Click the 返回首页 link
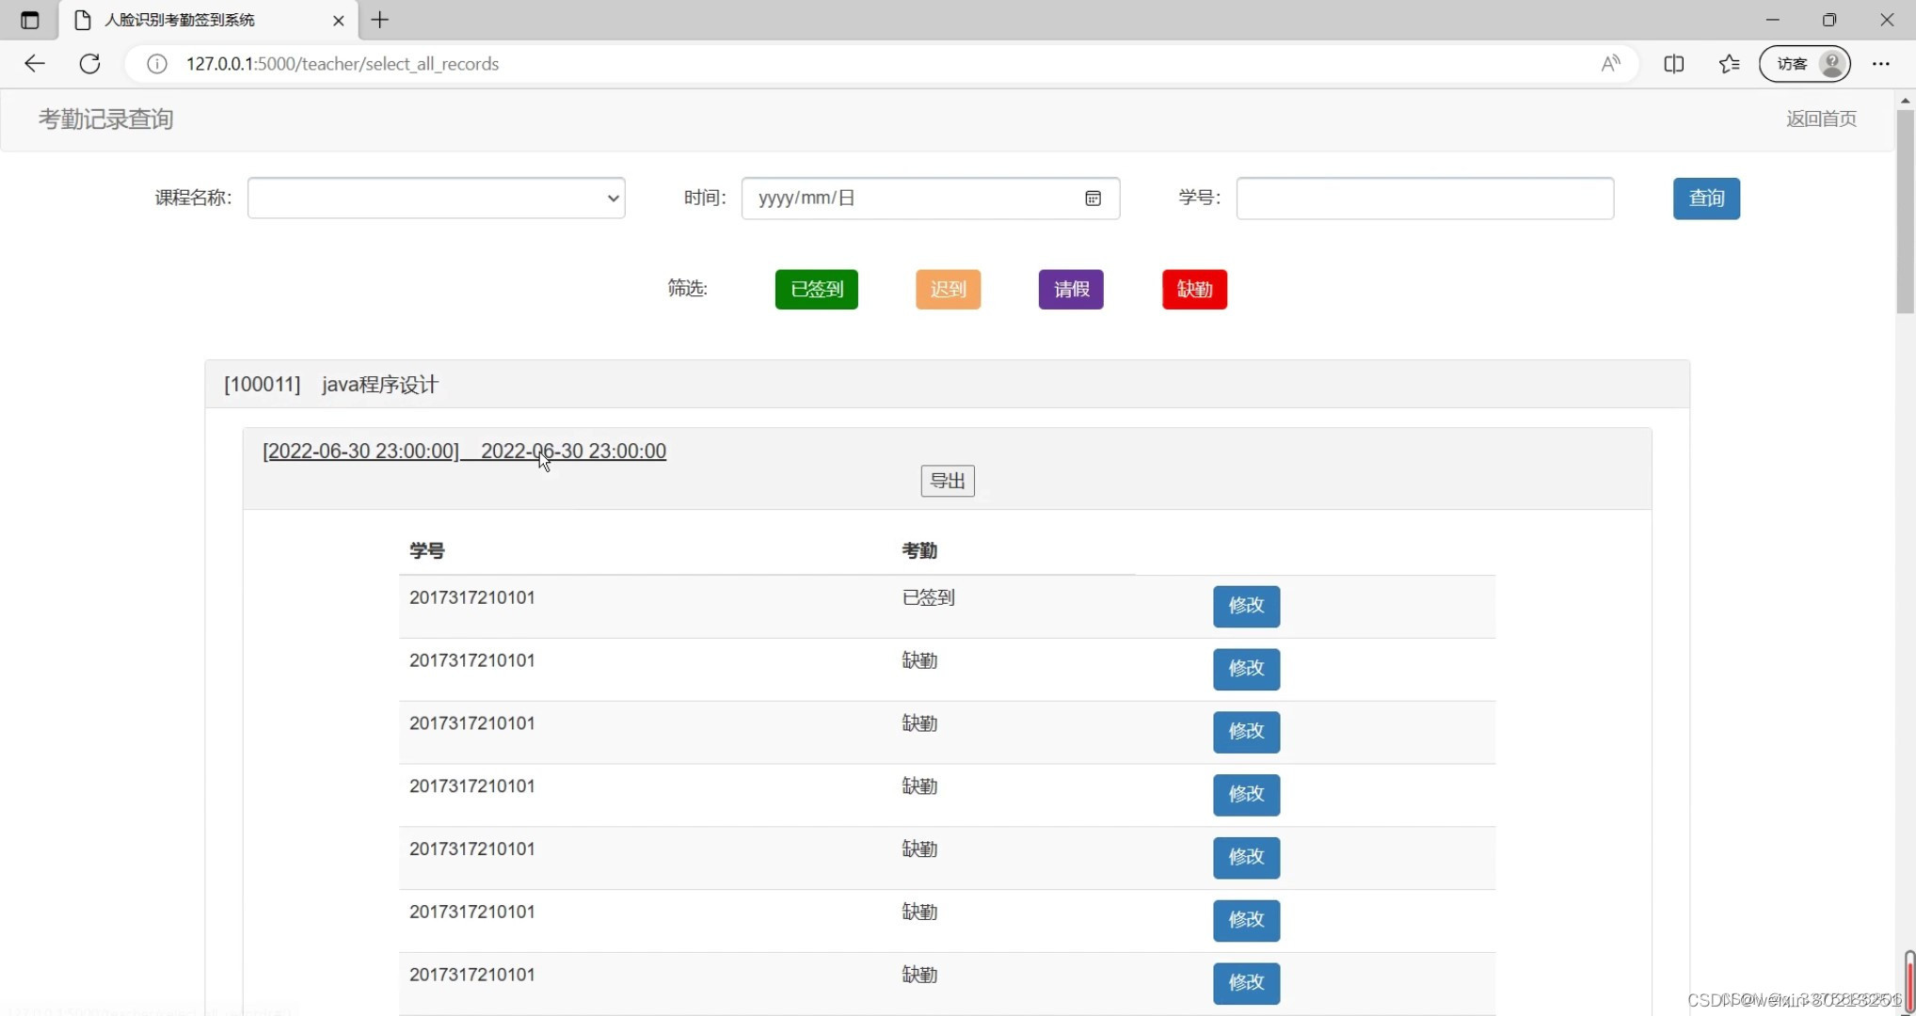The image size is (1916, 1016). 1820,119
